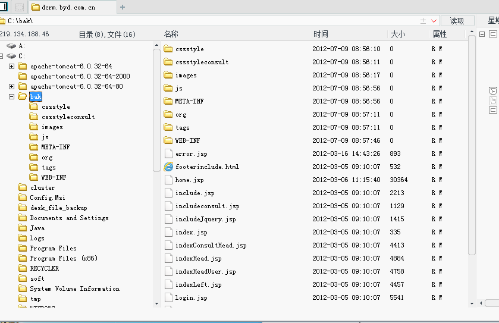This screenshot has height=323, width=499.
Task: Select the Config.Msi folder
Action: tap(48, 197)
